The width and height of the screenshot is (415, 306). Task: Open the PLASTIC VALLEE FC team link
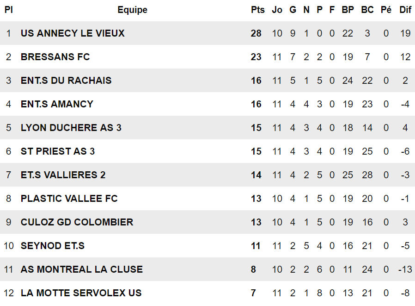pos(69,199)
